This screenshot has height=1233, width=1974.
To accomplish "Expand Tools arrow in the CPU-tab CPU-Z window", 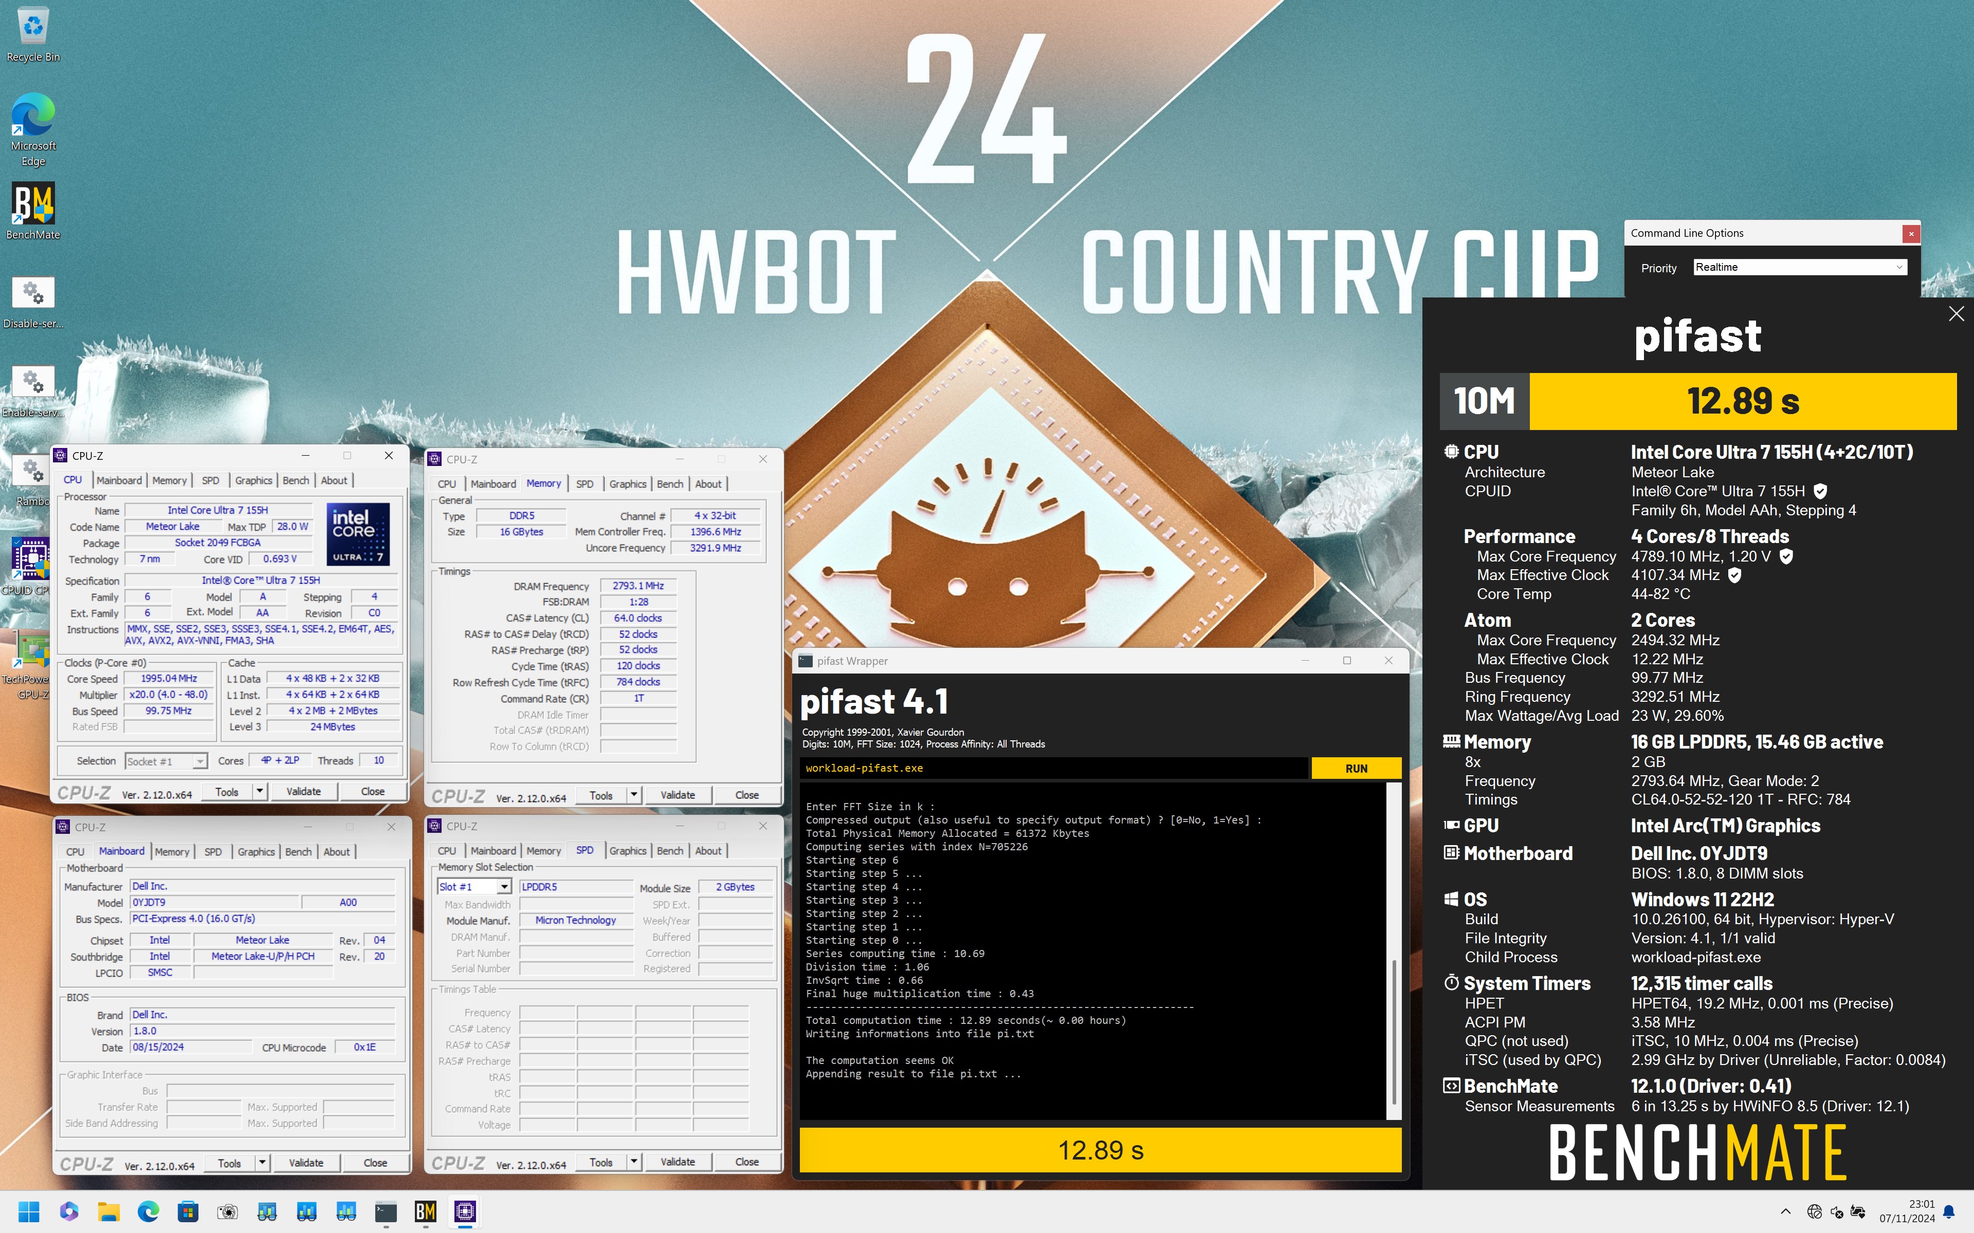I will pyautogui.click(x=260, y=791).
